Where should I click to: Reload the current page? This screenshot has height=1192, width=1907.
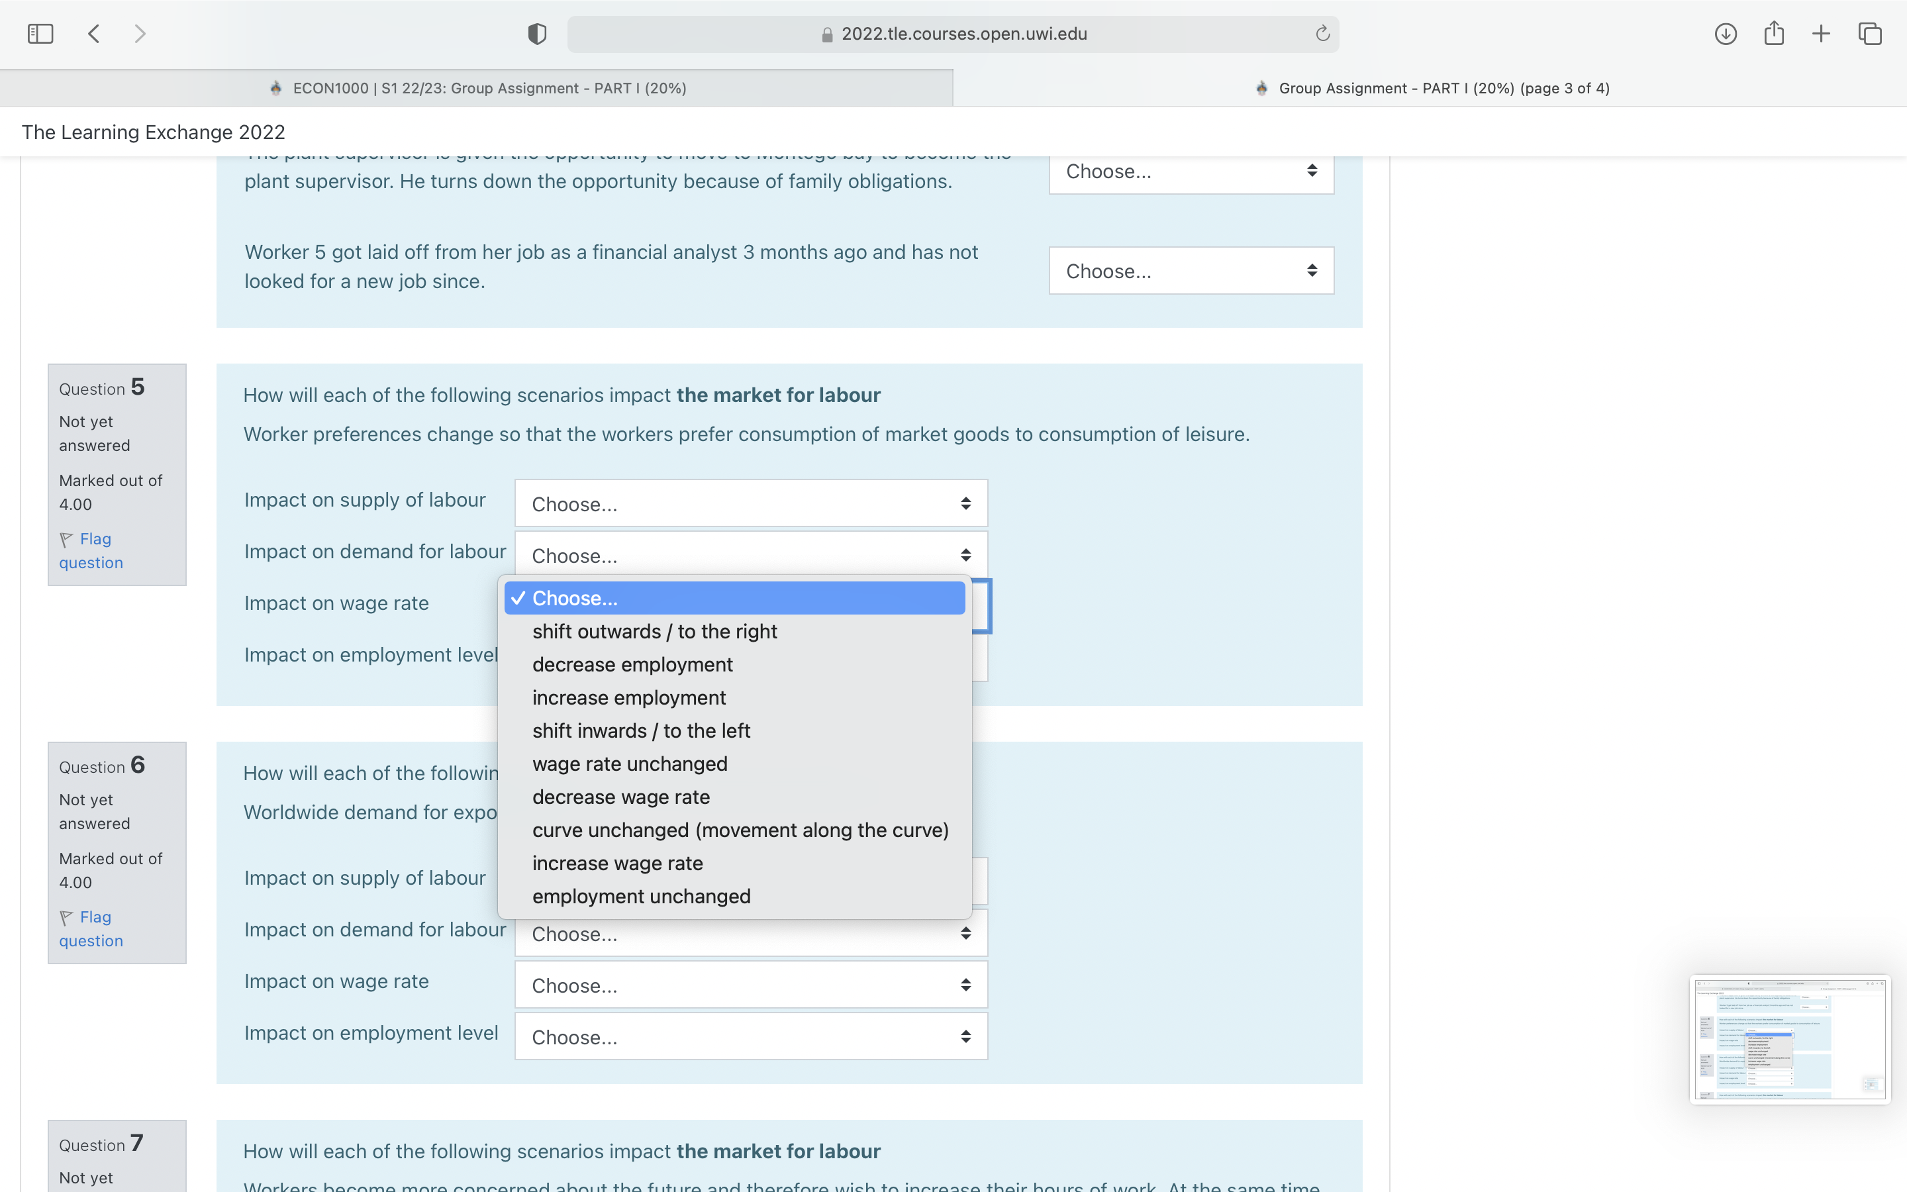pos(1321,33)
